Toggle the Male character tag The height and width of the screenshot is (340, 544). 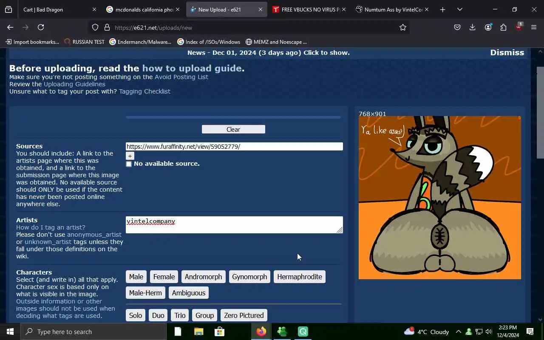click(136, 277)
